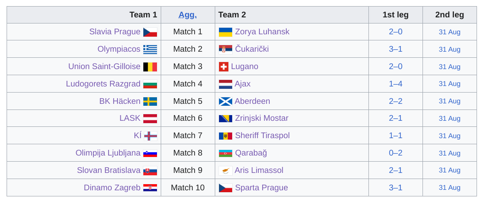Open the Union Saint-Gilloise team link
This screenshot has height=203, width=485.
[x=104, y=67]
